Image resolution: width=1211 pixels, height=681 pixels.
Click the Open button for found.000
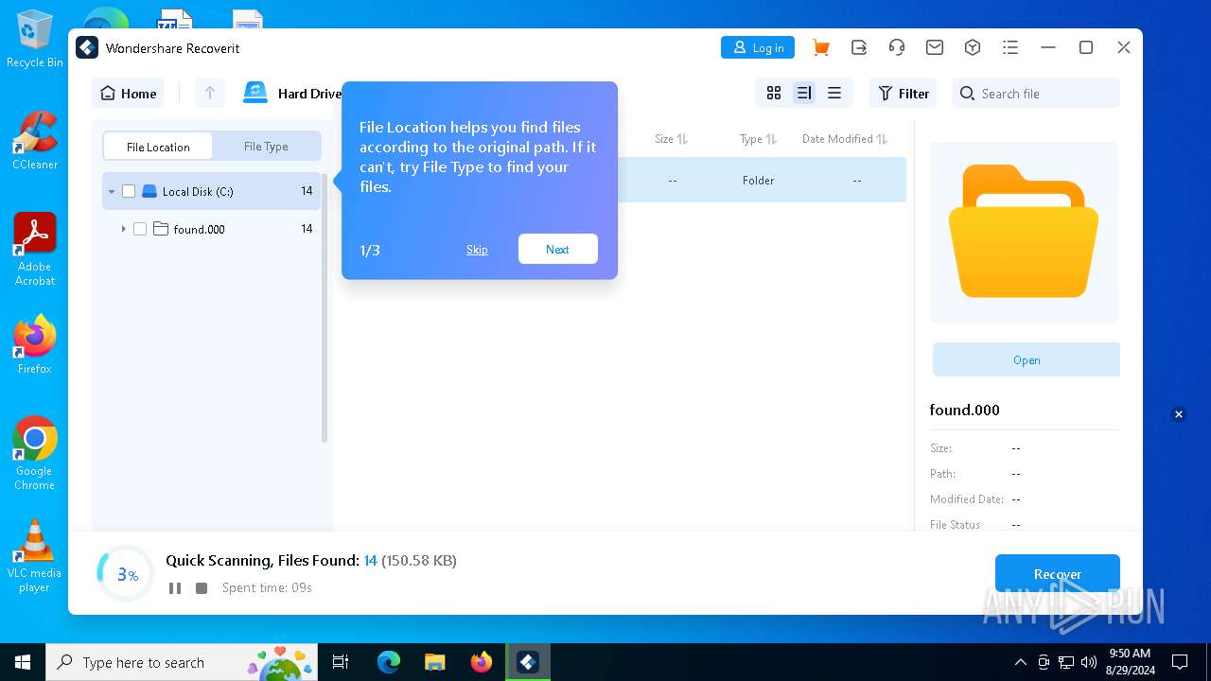click(x=1027, y=359)
